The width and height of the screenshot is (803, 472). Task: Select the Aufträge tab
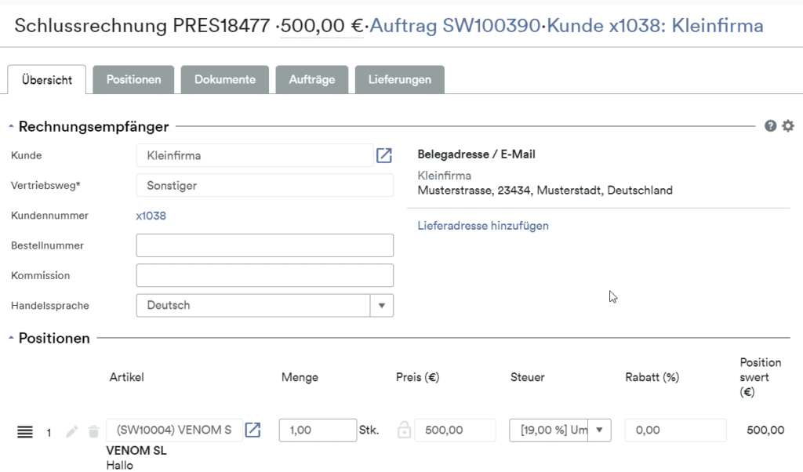tap(311, 78)
